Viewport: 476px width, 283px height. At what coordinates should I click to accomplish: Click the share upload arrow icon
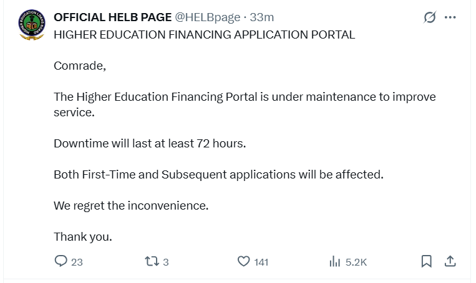pos(450,261)
